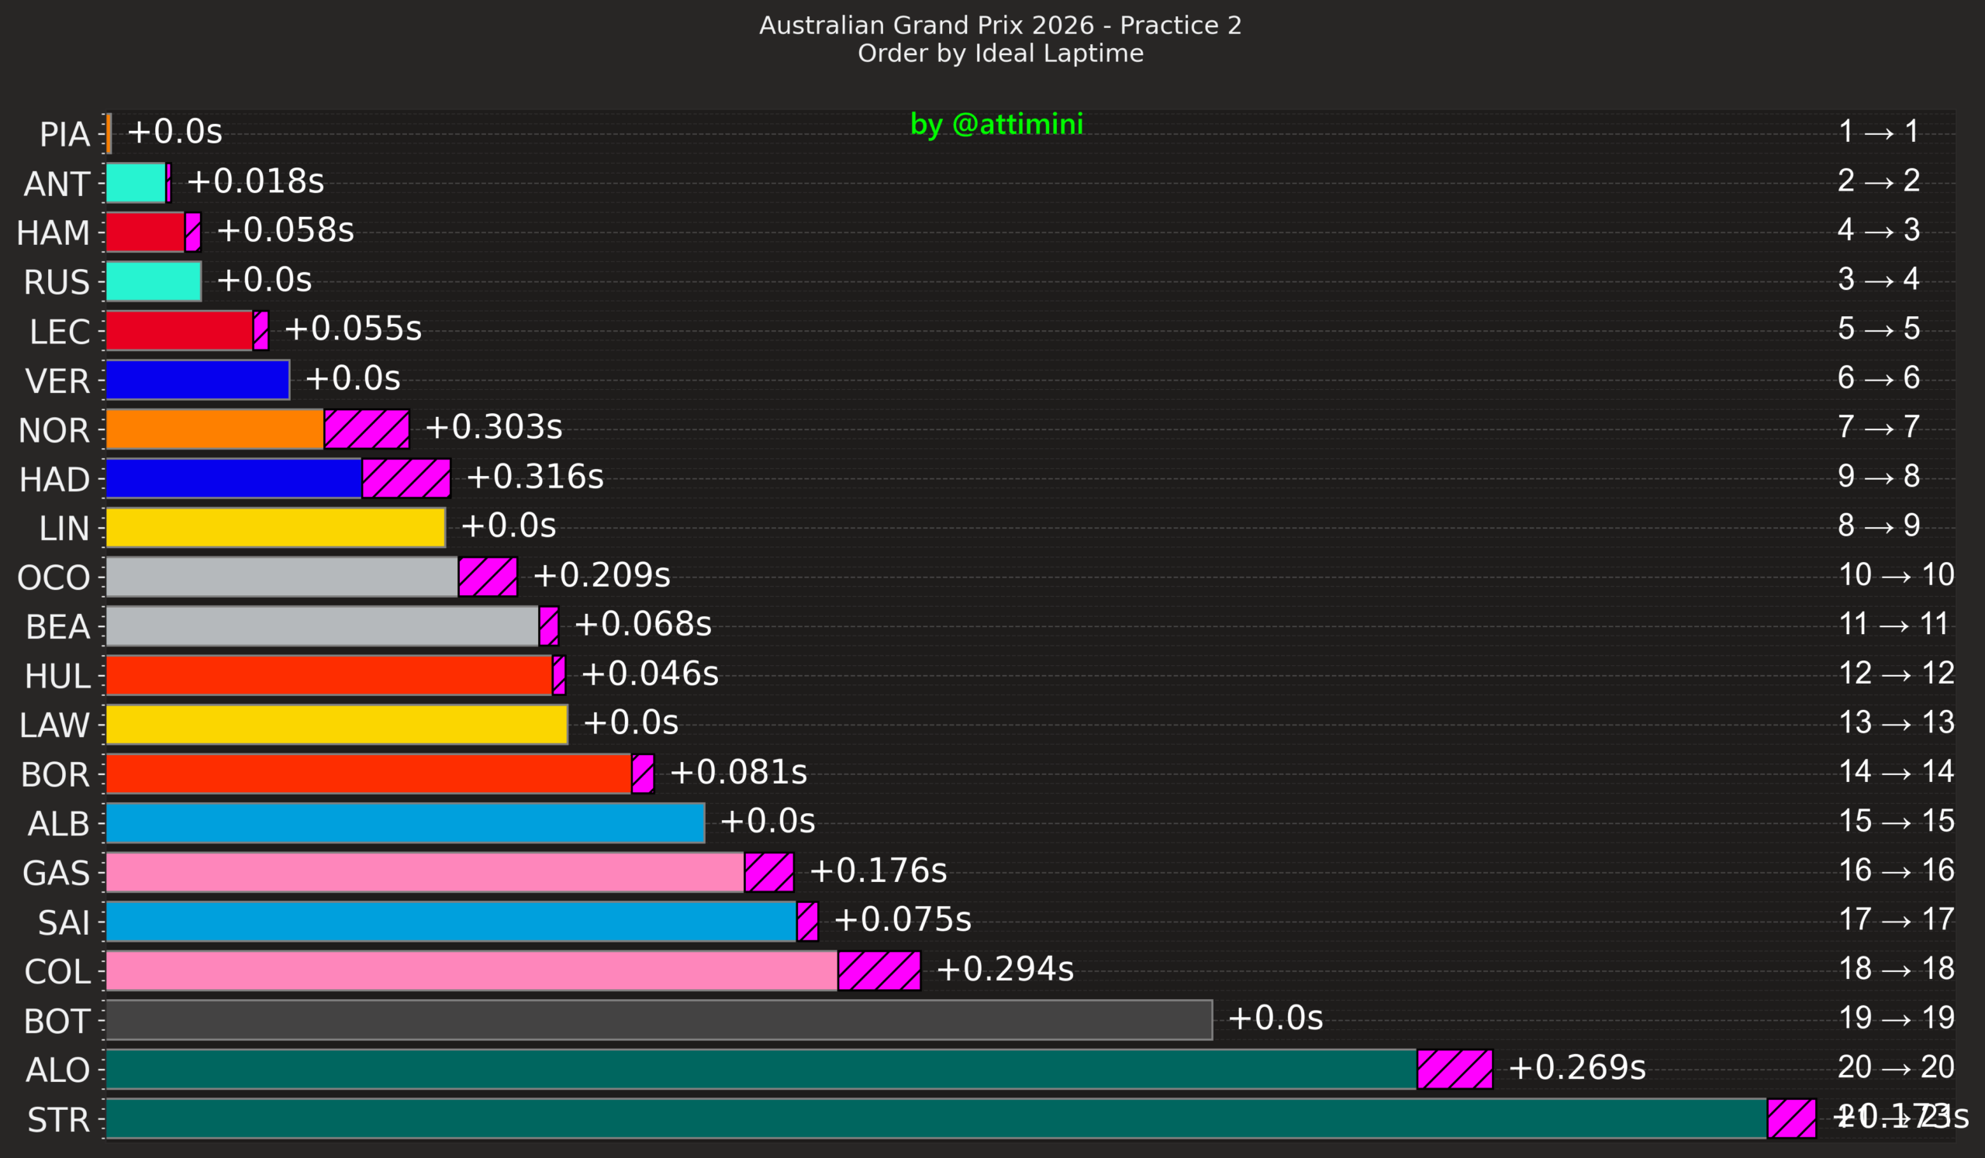The image size is (1985, 1158).
Task: Click Gasly's pink bar
Action: (425, 872)
